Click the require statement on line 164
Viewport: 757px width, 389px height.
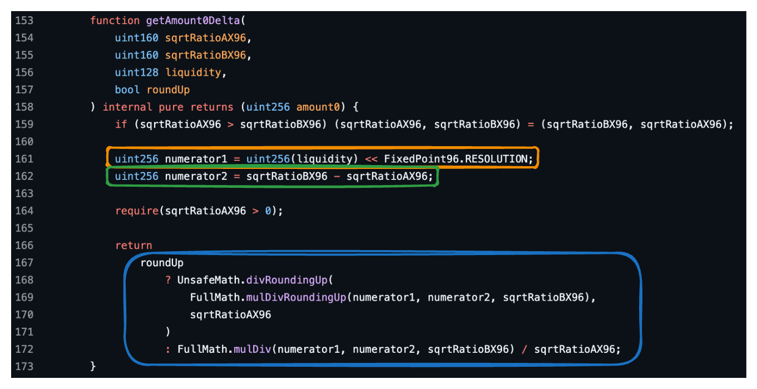click(199, 211)
